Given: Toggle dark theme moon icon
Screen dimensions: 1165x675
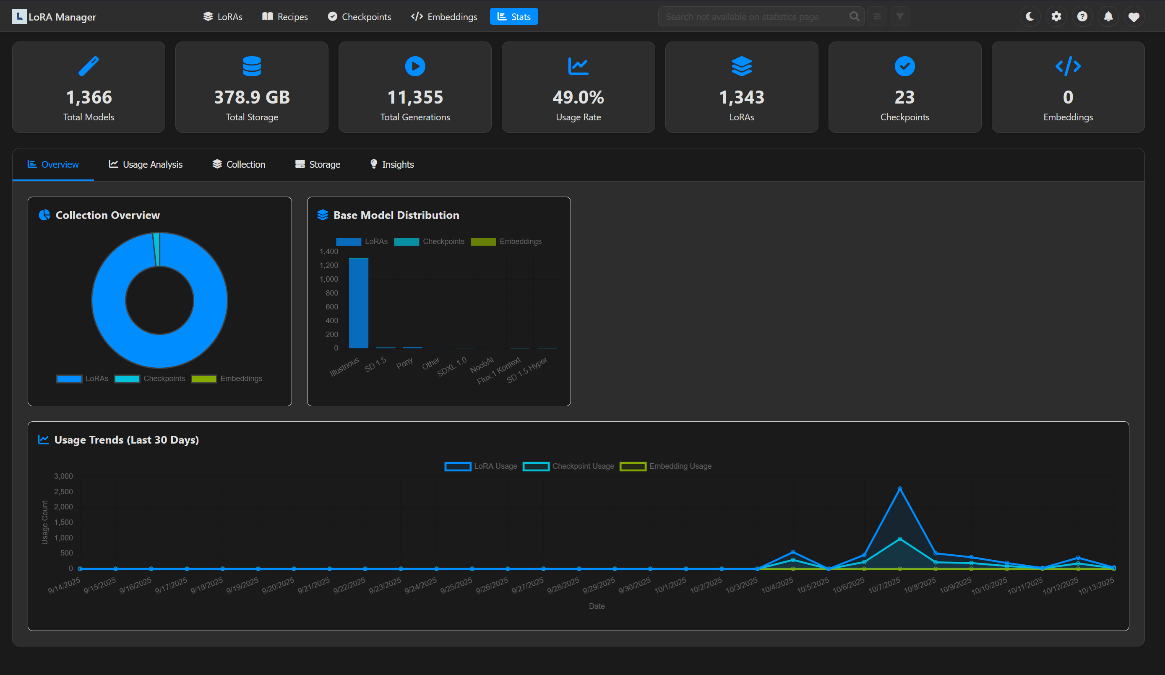Looking at the screenshot, I should [x=1029, y=17].
